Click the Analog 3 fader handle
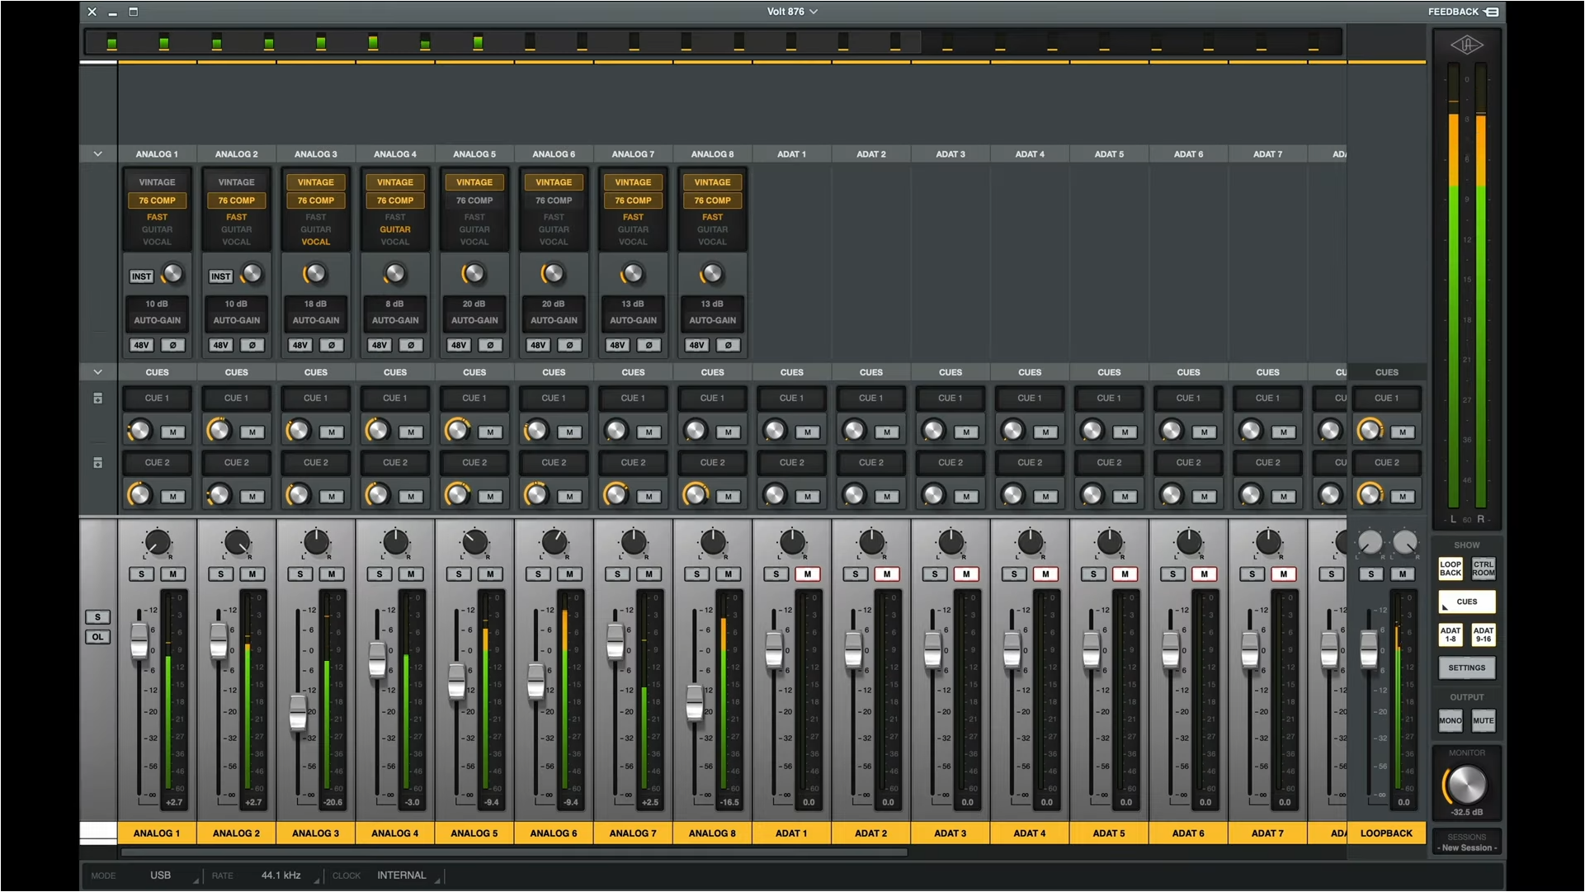The height and width of the screenshot is (892, 1585). [298, 712]
